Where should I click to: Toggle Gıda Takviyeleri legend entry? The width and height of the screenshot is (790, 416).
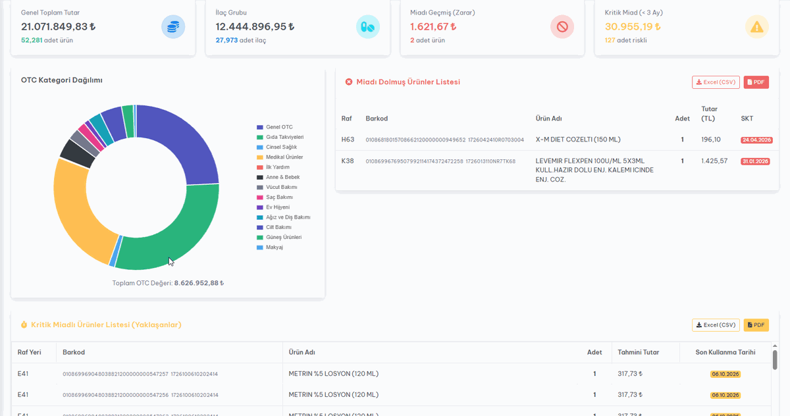tap(280, 137)
